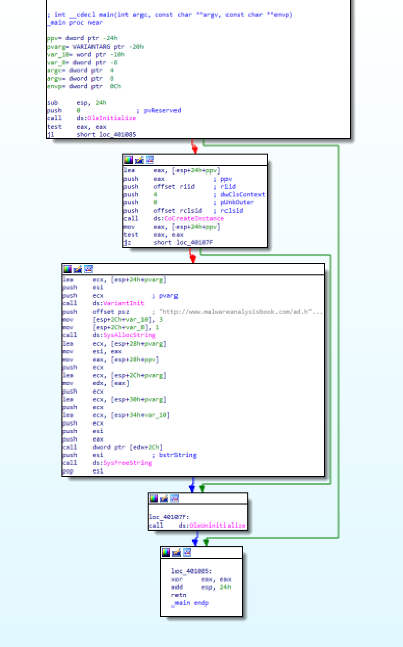Select the OleInitialize call reference
403x647 pixels.
(119, 118)
